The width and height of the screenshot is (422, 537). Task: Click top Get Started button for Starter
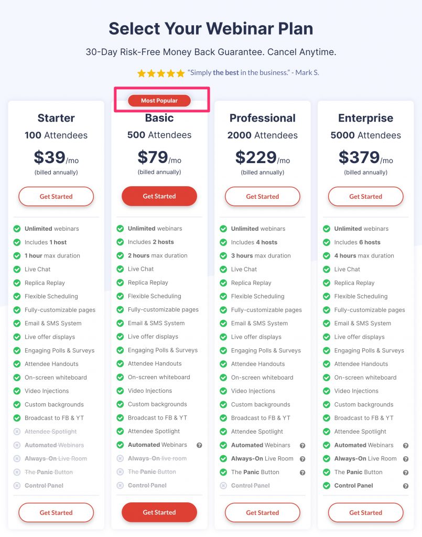[x=56, y=197]
